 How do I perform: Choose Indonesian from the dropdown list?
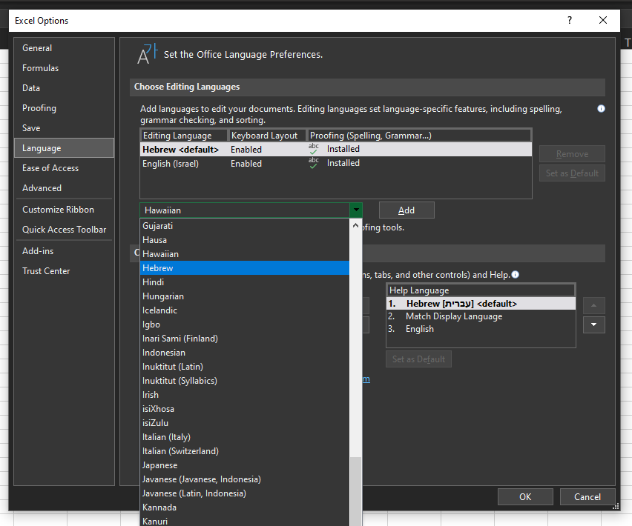[245, 353]
